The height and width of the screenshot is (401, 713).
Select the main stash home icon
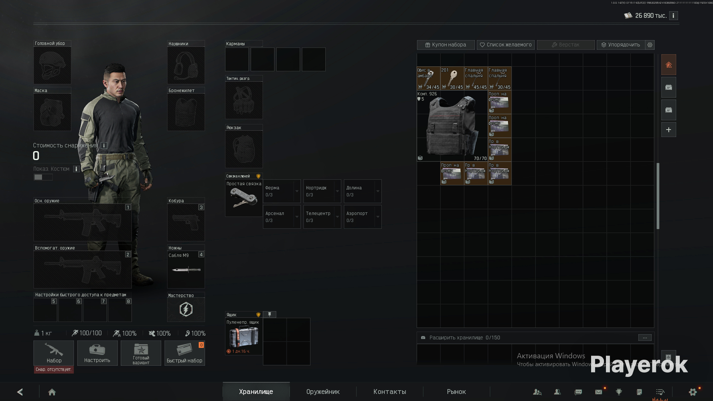coord(668,65)
